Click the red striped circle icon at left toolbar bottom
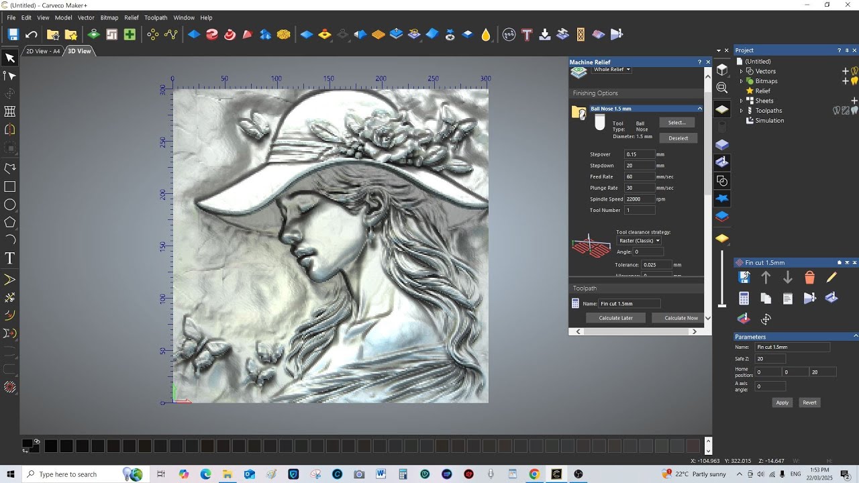 pyautogui.click(x=10, y=387)
